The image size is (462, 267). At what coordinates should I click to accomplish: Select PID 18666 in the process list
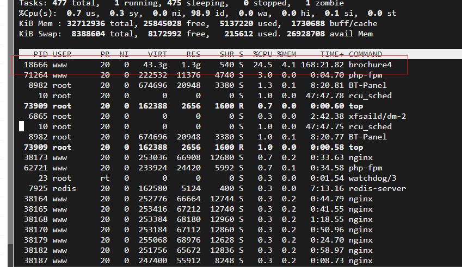[x=36, y=65]
